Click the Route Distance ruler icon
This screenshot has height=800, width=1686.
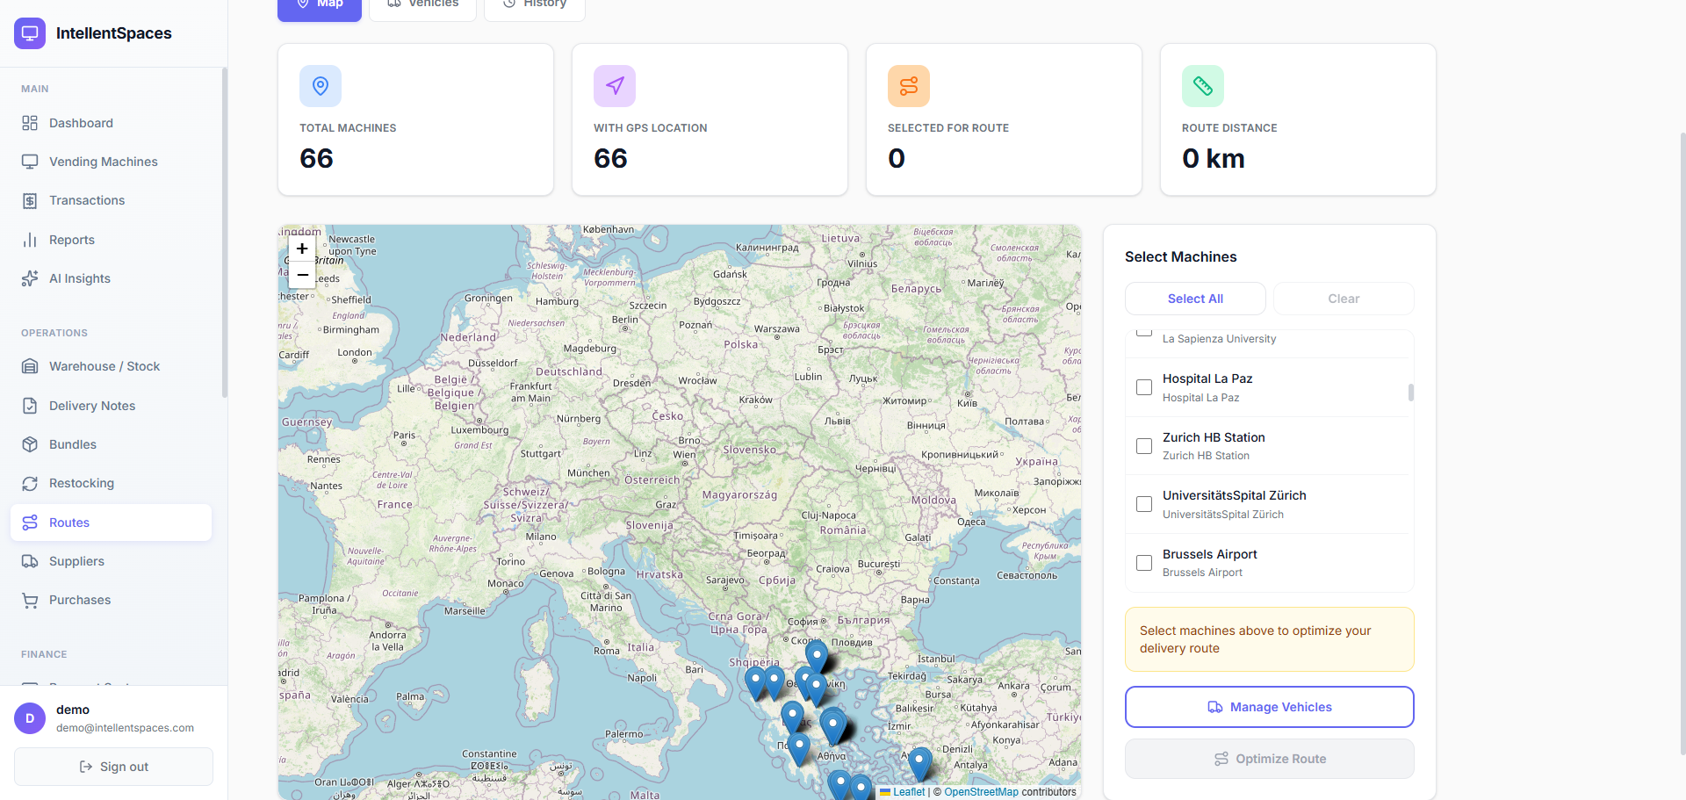tap(1203, 86)
